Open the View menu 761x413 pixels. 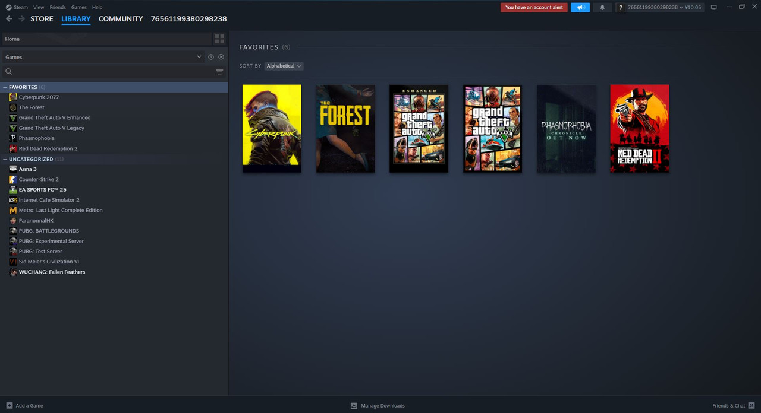click(39, 7)
